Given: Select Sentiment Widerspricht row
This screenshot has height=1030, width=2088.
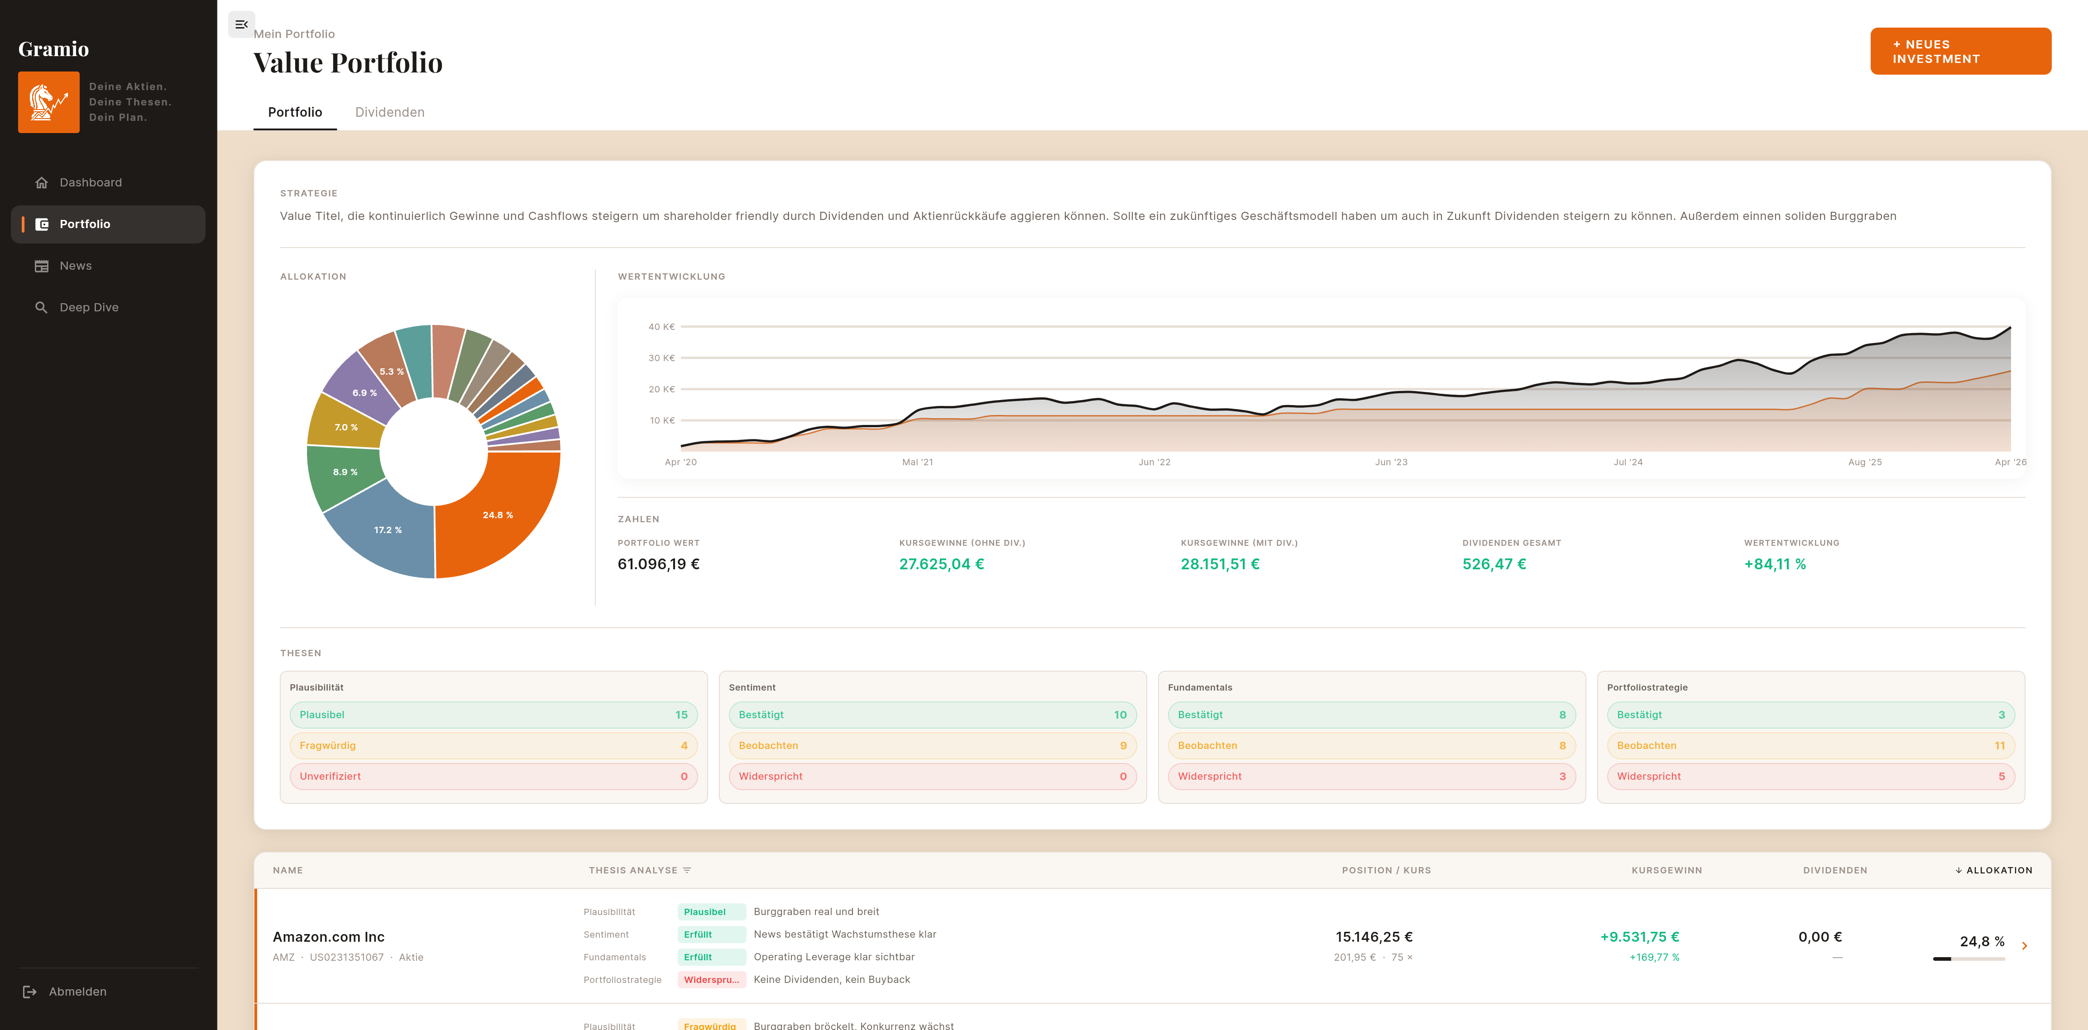Looking at the screenshot, I should tap(932, 777).
